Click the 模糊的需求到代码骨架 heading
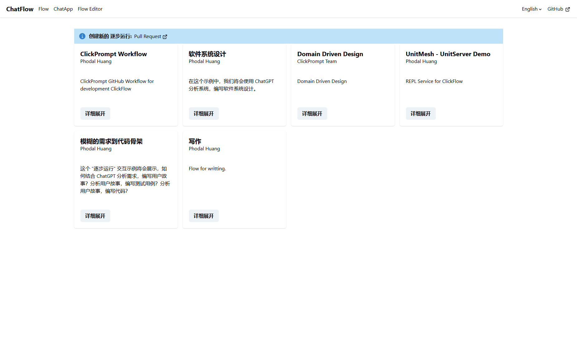Viewport: 577px width, 344px height. pyautogui.click(x=111, y=141)
